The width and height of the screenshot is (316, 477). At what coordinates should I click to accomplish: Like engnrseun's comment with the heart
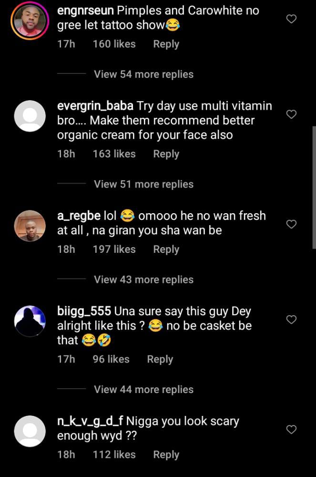[291, 19]
